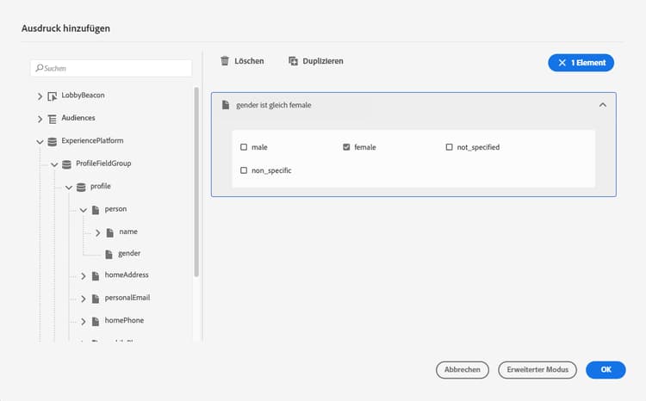Image resolution: width=646 pixels, height=401 pixels.
Task: Click the homeAddress document icon
Action: pyautogui.click(x=96, y=276)
